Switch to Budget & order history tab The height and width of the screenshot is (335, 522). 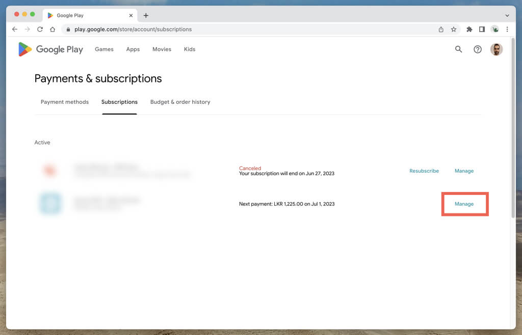(x=180, y=102)
